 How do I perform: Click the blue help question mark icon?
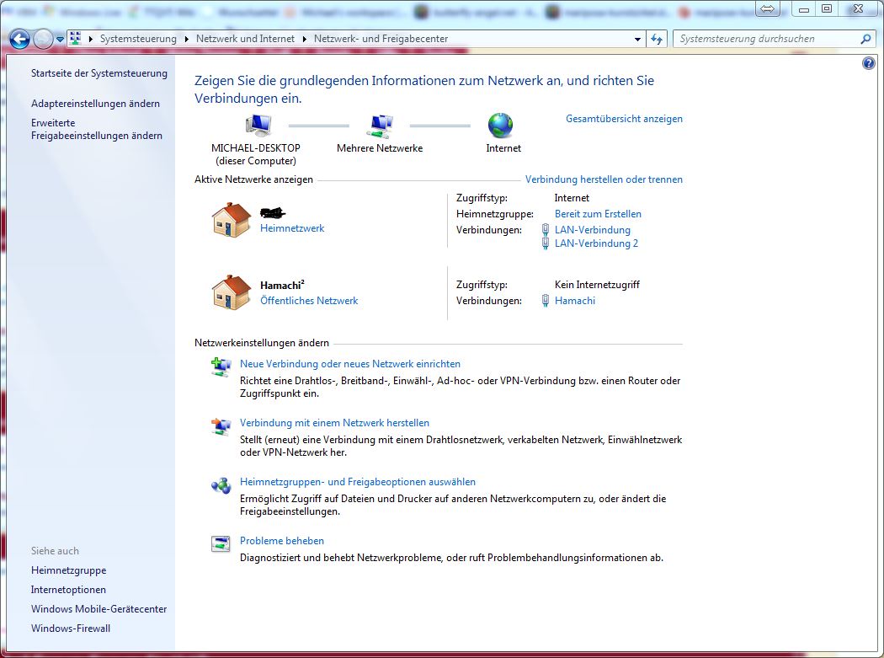click(x=869, y=64)
